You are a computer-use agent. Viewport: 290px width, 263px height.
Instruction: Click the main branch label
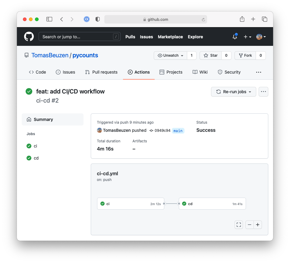(x=178, y=131)
